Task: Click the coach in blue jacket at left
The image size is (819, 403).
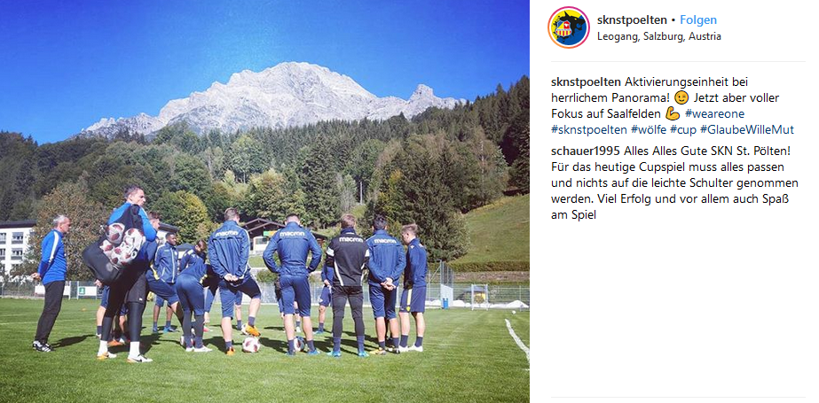Action: coord(50,283)
